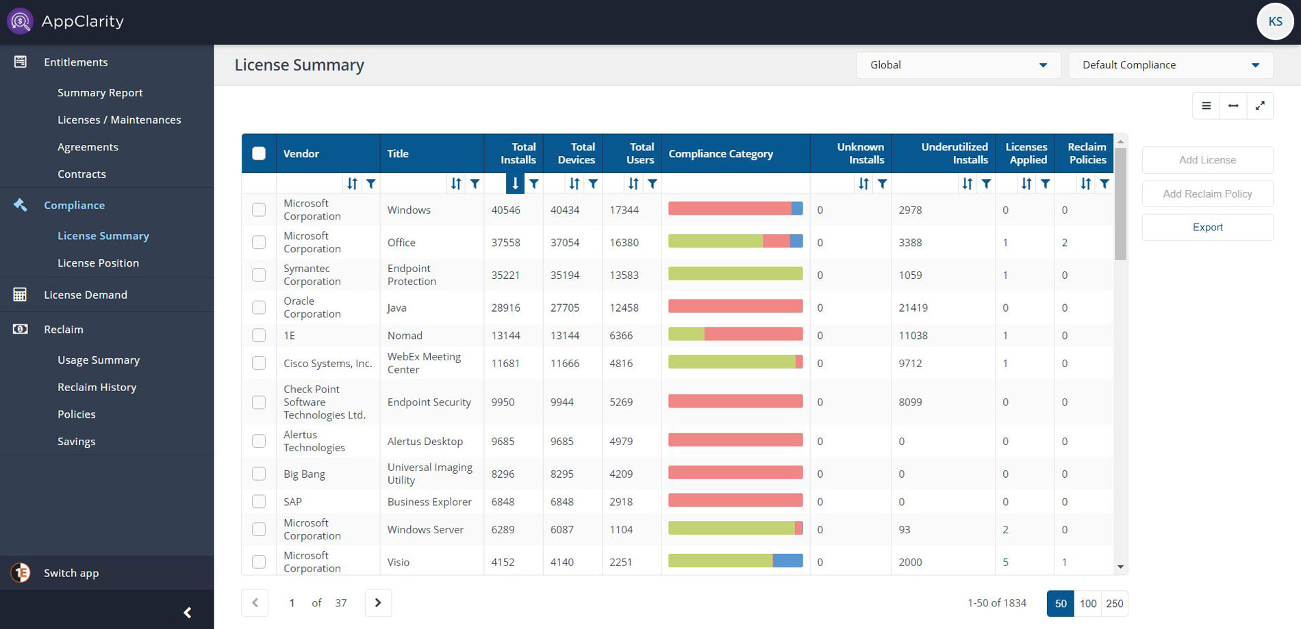Navigate to Usage Summary under Reclaim

[x=99, y=360]
